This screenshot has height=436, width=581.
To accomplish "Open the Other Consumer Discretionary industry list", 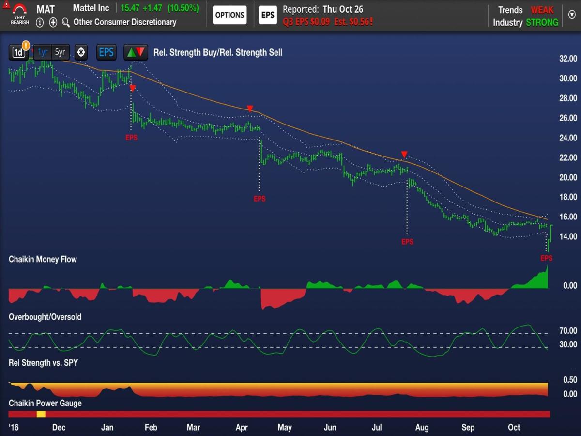I will (x=124, y=22).
